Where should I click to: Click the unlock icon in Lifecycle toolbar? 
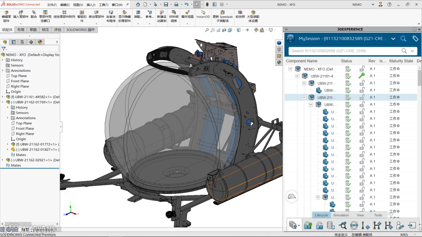coord(319,225)
